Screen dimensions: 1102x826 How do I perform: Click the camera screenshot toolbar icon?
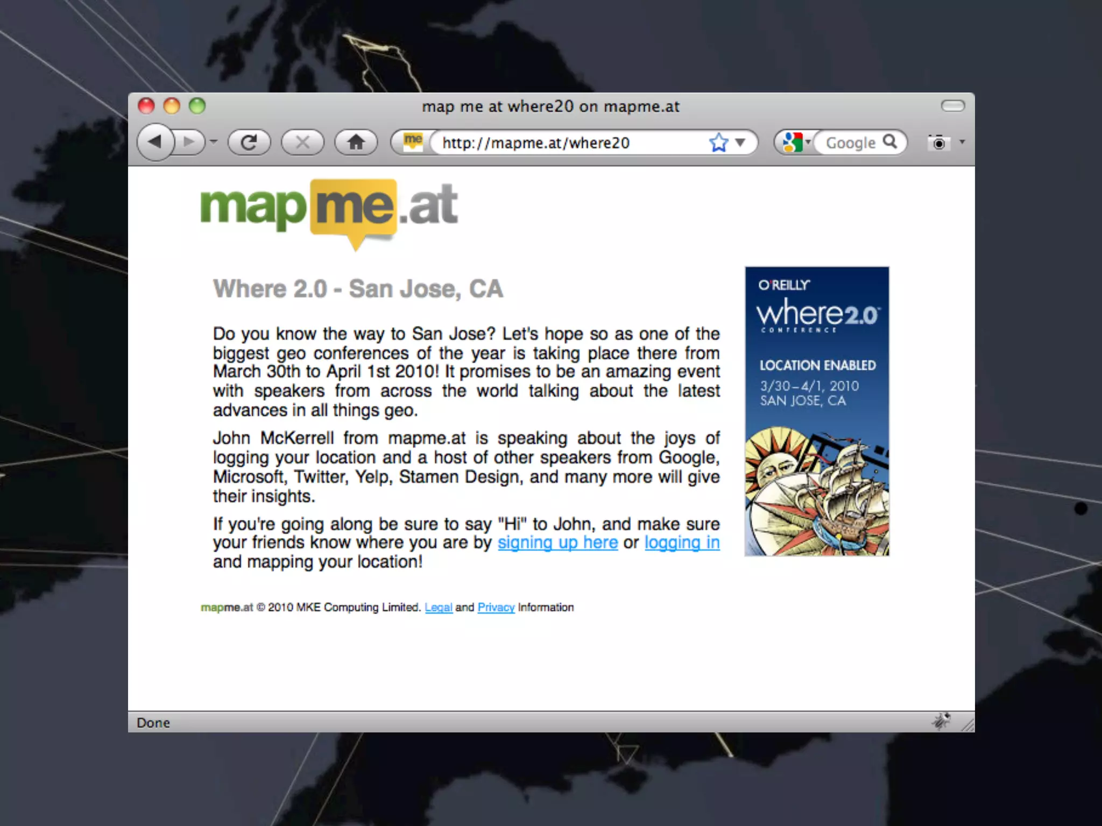[x=938, y=143]
